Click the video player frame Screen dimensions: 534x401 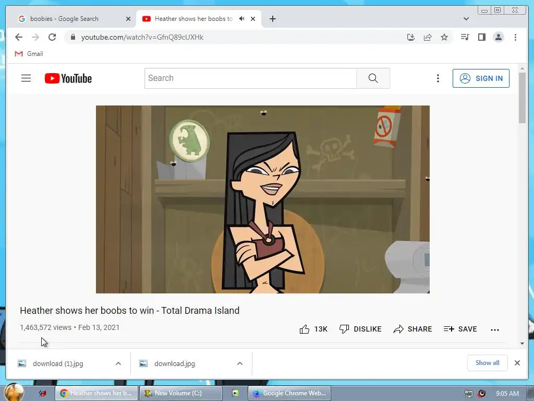(x=263, y=199)
